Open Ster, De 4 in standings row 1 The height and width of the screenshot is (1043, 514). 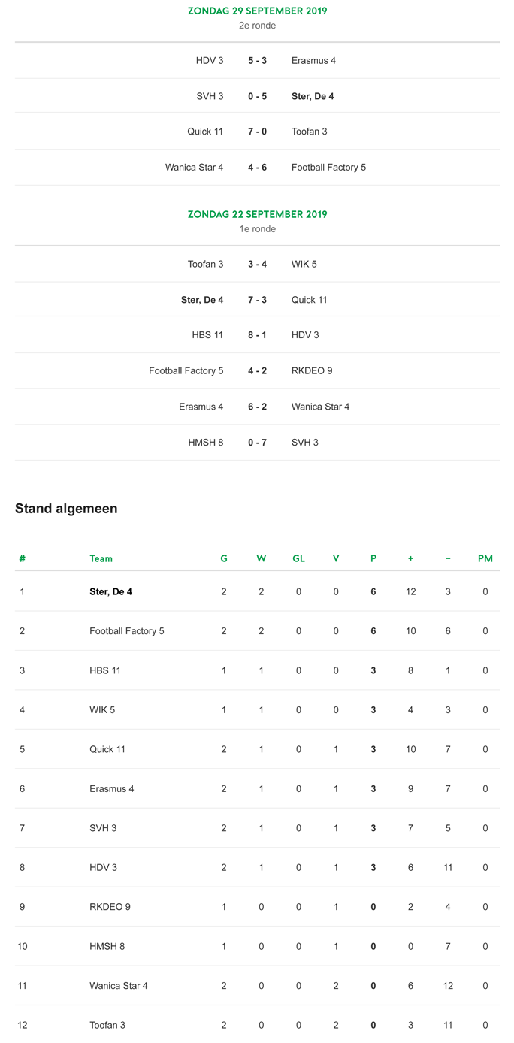pos(110,591)
